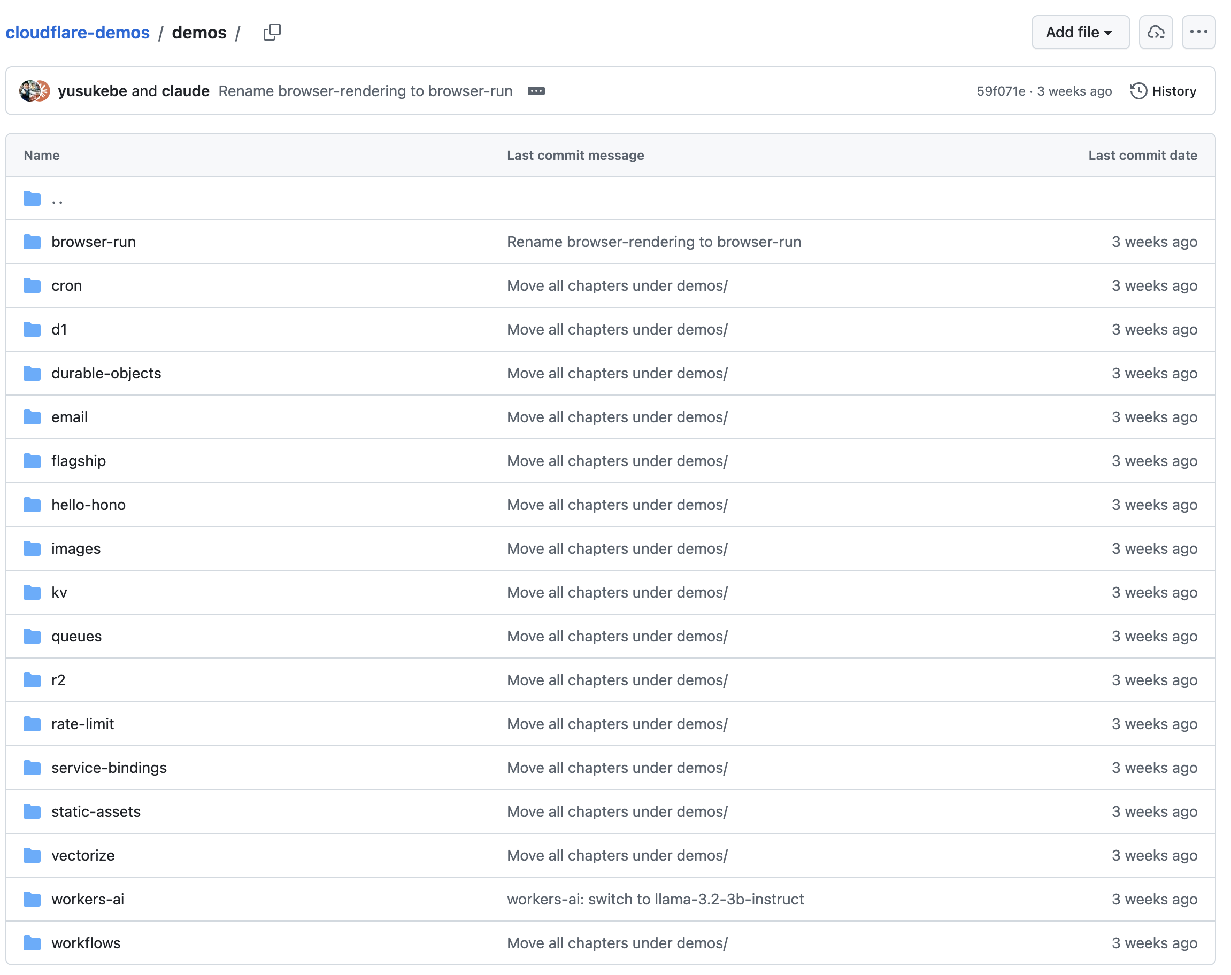
Task: Open commit hash 59f071e
Action: (x=1001, y=91)
